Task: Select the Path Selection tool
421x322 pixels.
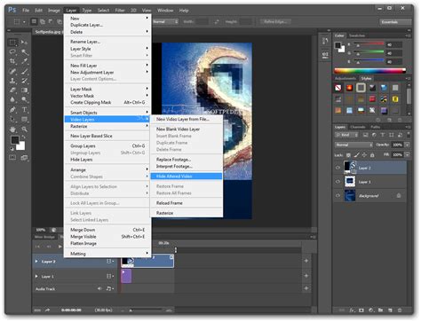Action: (12, 119)
